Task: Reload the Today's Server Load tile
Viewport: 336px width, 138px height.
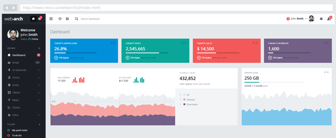Action: [111, 43]
